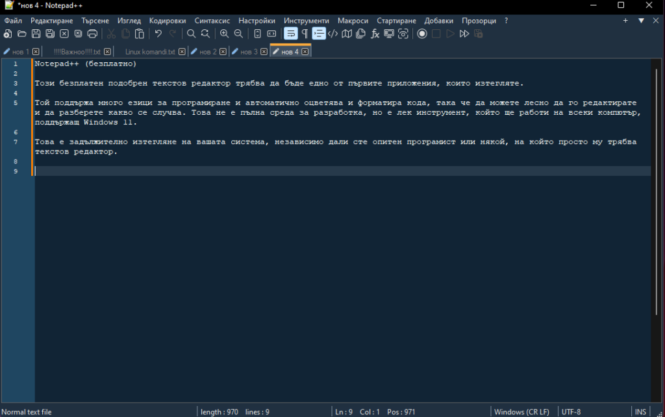Open the Макроси menu
Viewport: 665px width, 417px height.
click(353, 21)
